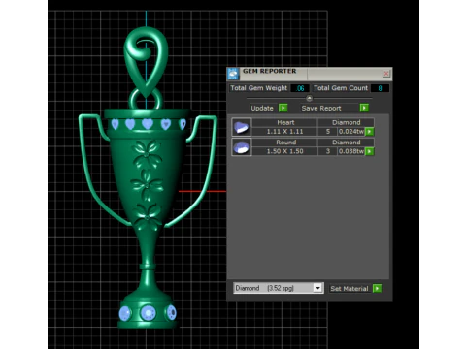The height and width of the screenshot is (349, 466).
Task: Click green arrow beside 0.024tw
Action: pos(369,132)
